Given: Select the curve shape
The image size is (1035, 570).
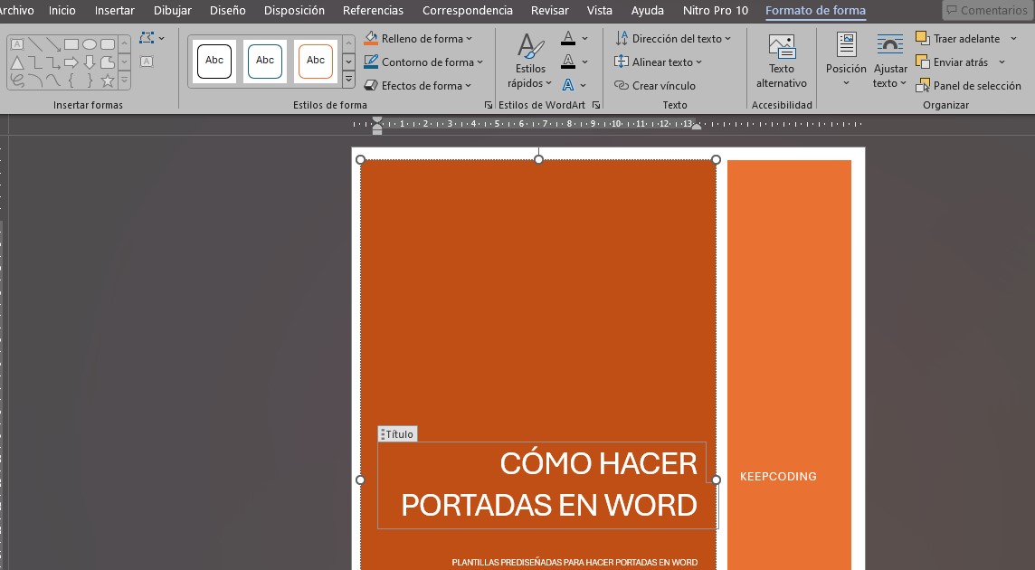Looking at the screenshot, I should tap(53, 81).
